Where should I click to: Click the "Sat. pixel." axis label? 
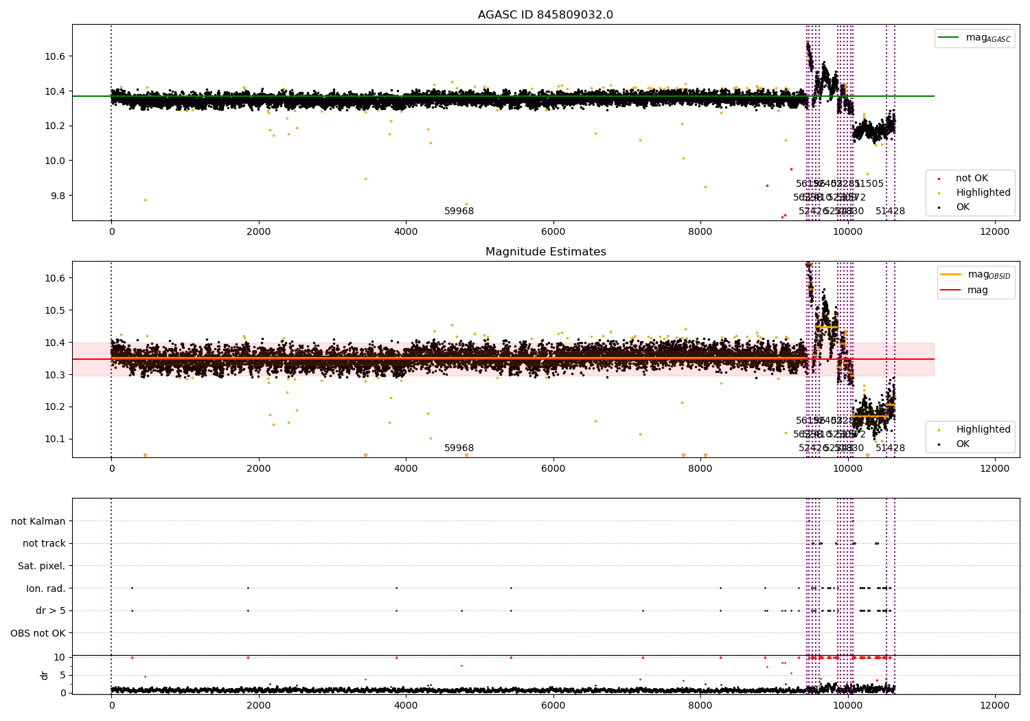[x=42, y=566]
